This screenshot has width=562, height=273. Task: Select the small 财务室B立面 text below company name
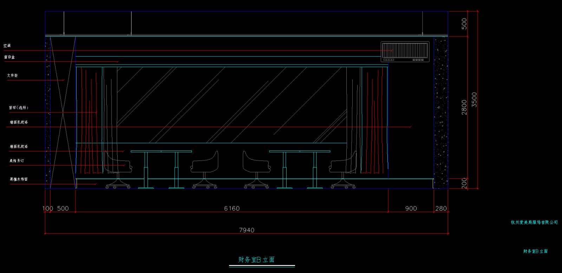[x=536, y=251]
